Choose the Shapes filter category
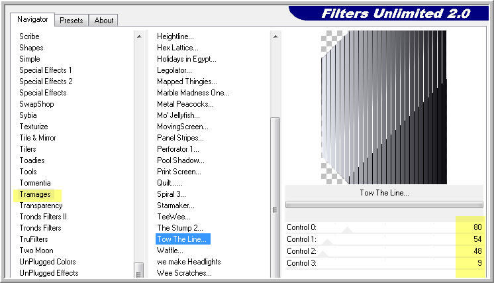 click(31, 48)
